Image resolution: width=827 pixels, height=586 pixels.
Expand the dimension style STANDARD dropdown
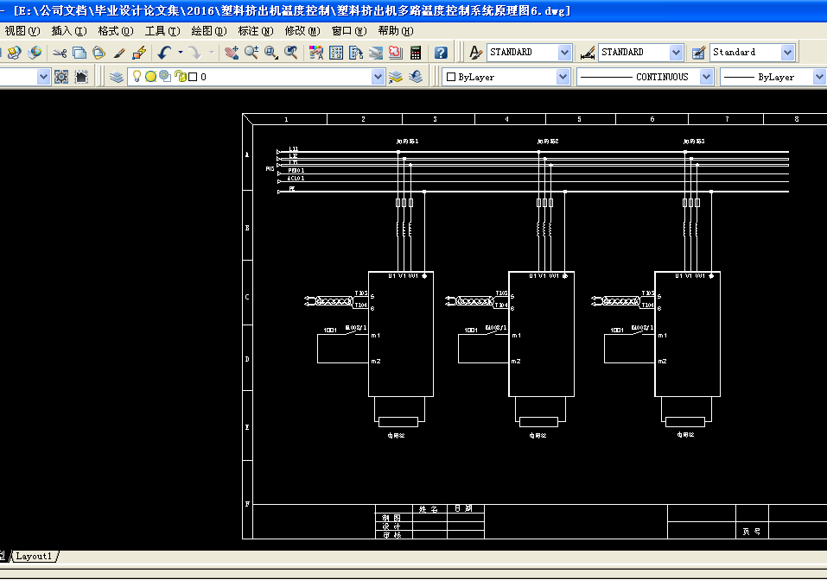click(x=676, y=52)
